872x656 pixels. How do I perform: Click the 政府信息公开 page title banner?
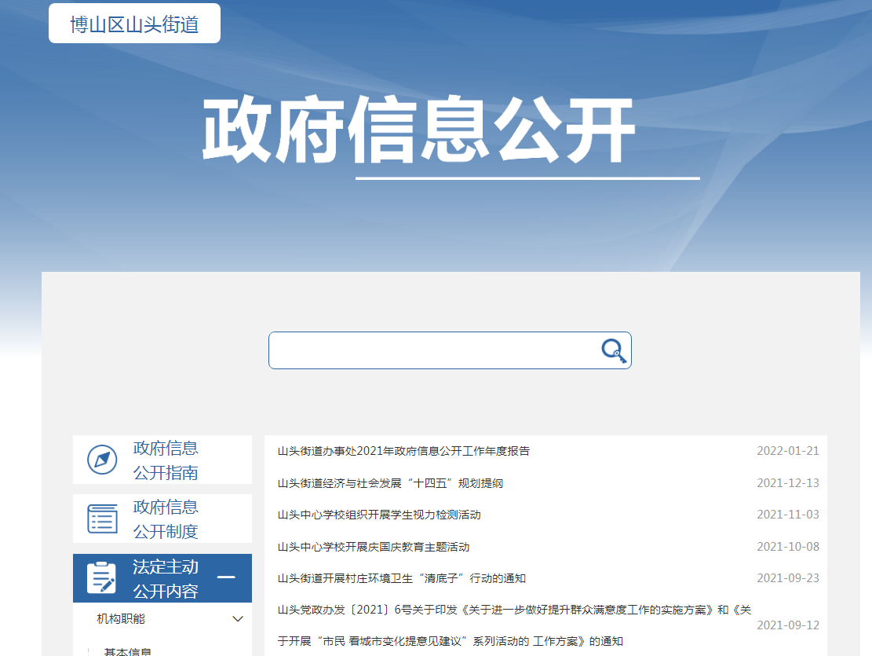[x=418, y=130]
